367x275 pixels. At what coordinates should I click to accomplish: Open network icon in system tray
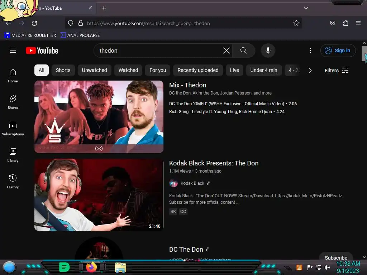(x=318, y=267)
